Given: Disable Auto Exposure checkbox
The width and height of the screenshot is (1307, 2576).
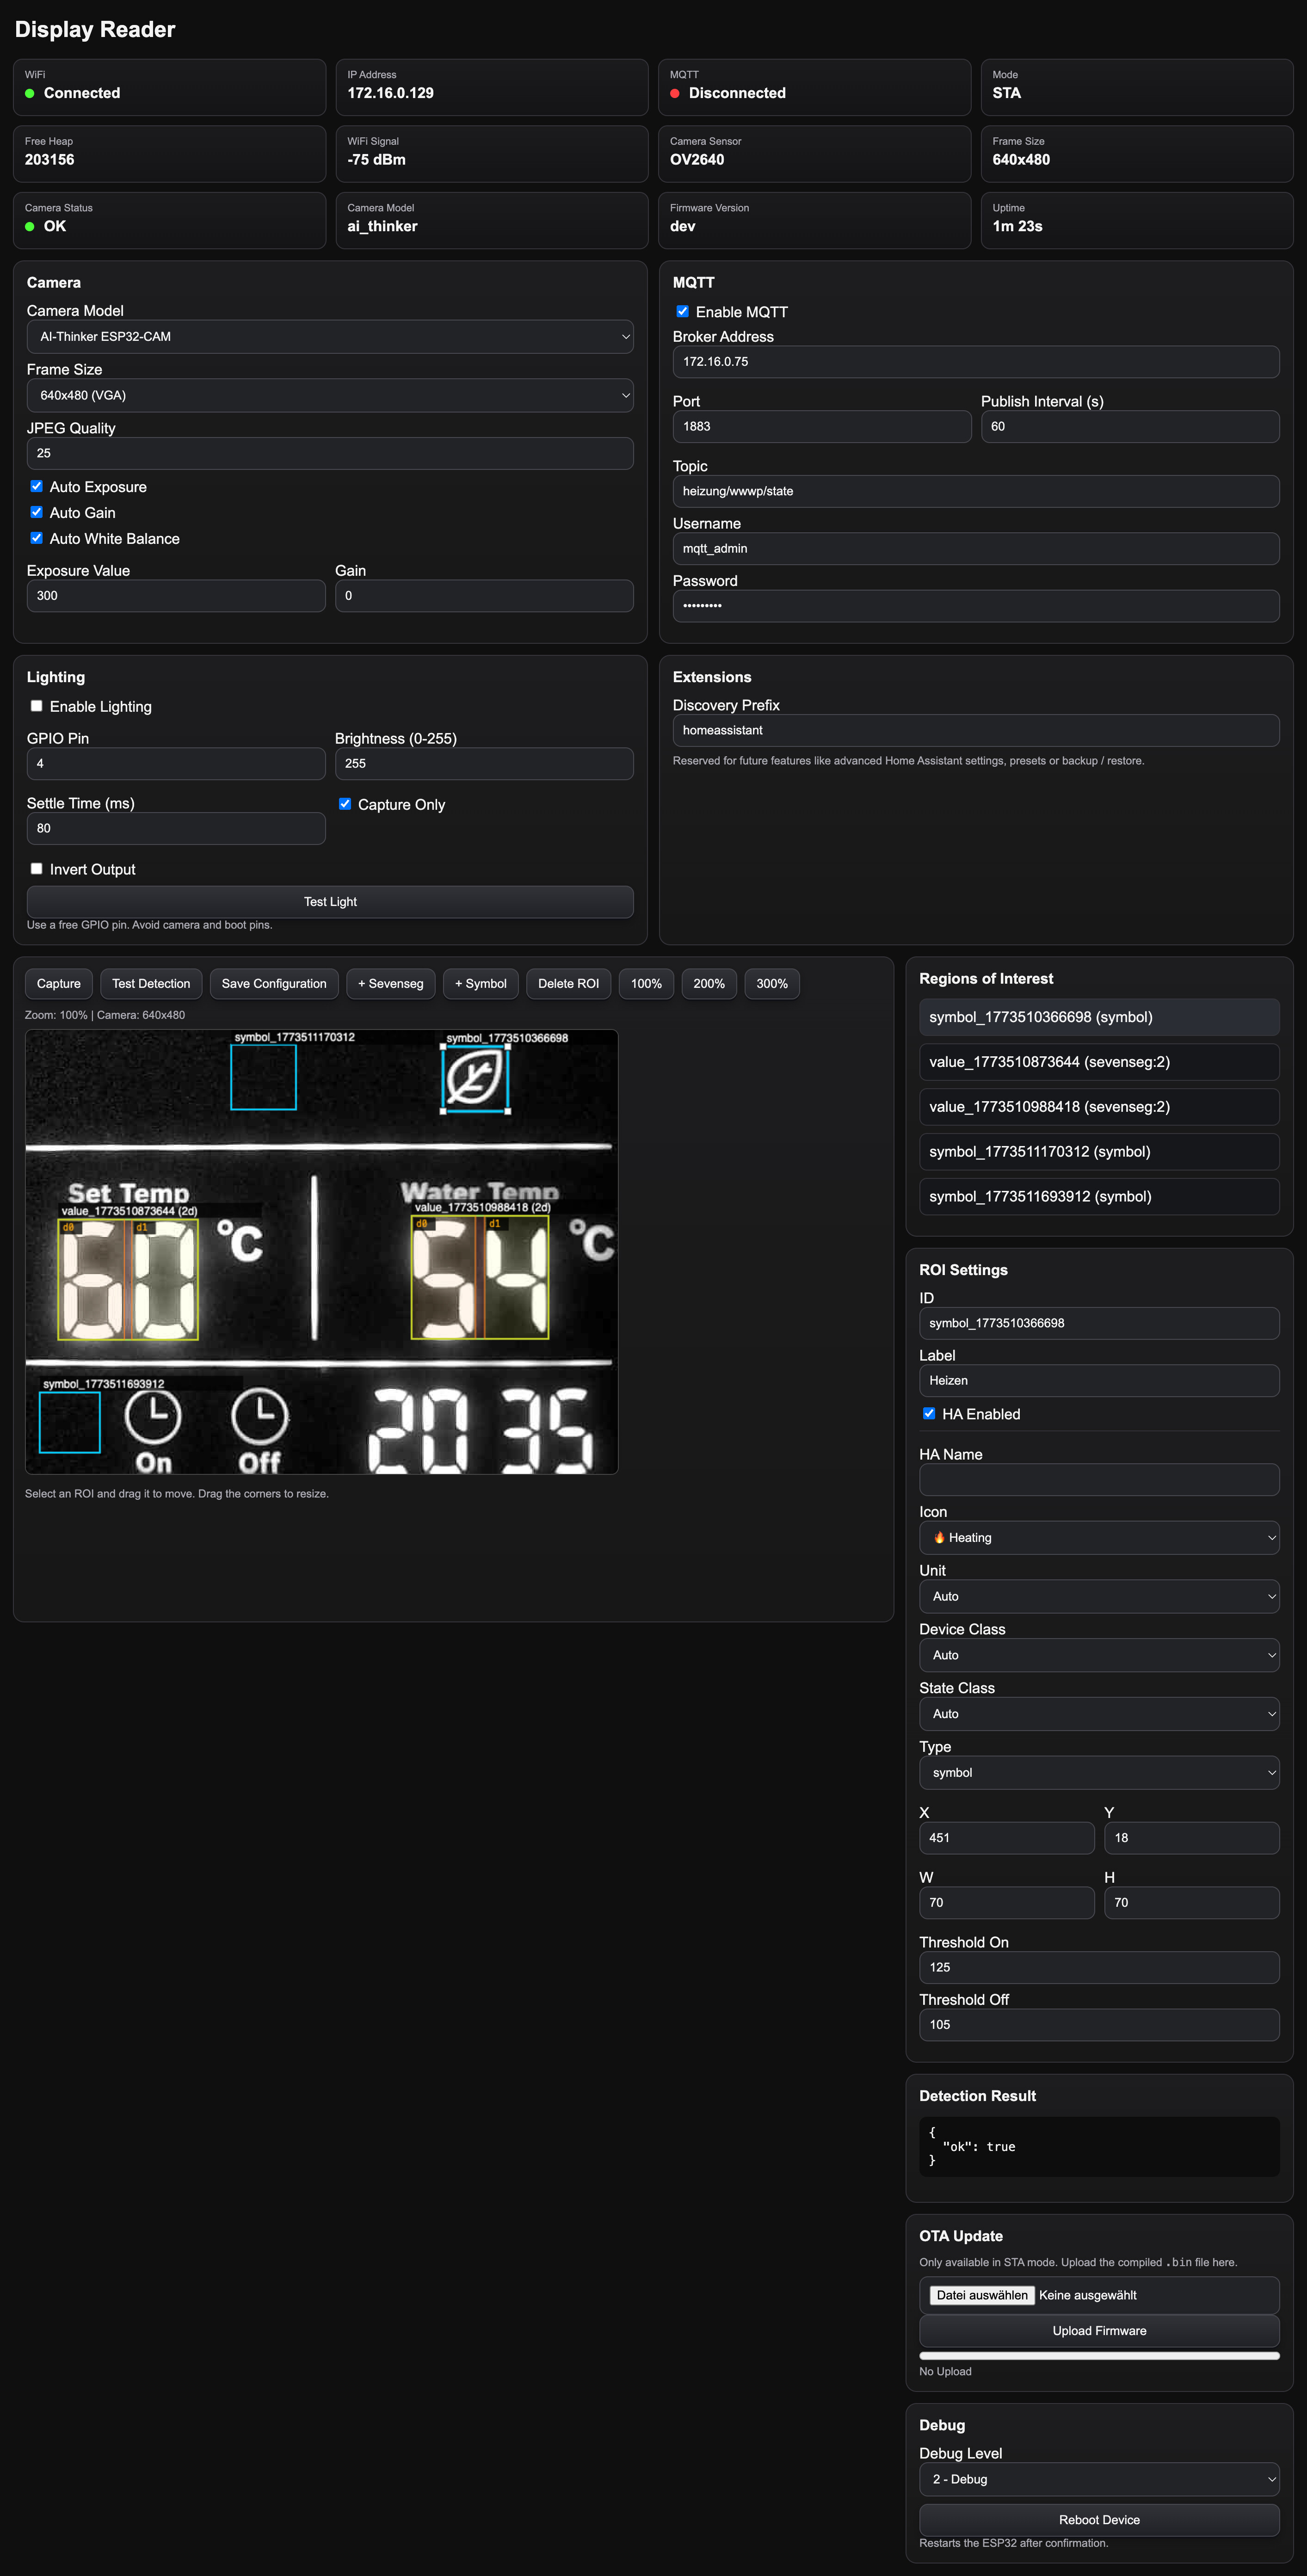Looking at the screenshot, I should click(37, 486).
